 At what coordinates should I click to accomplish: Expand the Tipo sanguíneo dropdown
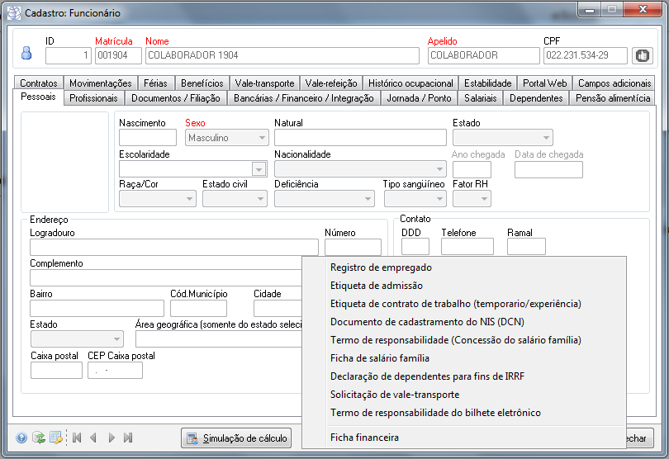pyautogui.click(x=439, y=199)
